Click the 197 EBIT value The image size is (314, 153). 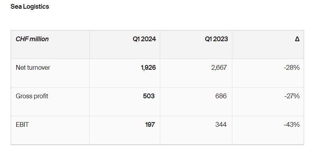150,124
